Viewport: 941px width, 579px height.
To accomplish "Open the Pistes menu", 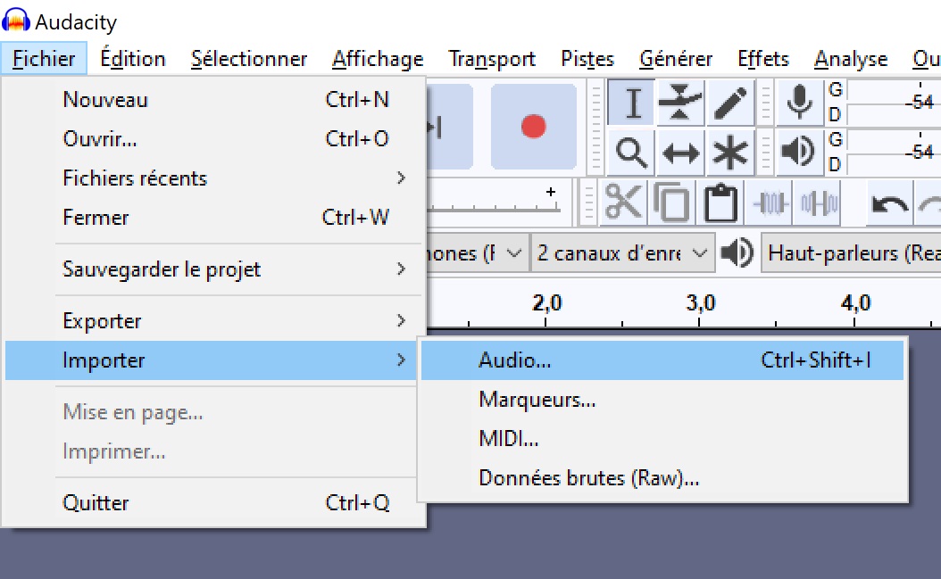I will (x=587, y=59).
